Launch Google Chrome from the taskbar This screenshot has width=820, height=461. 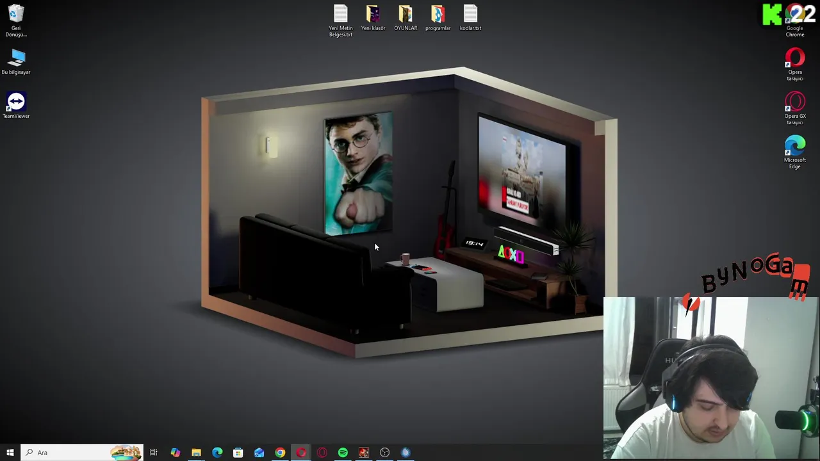[x=280, y=453]
